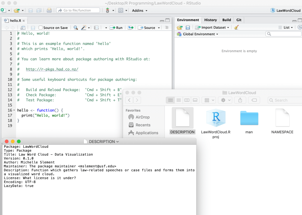Clear workspace with the broom icon
Image resolution: width=302 pixels, height=215 pixels.
(x=236, y=27)
